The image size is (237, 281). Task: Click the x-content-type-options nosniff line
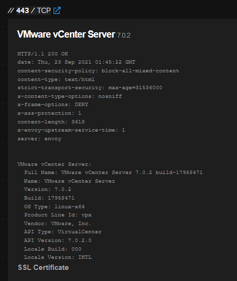(69, 96)
